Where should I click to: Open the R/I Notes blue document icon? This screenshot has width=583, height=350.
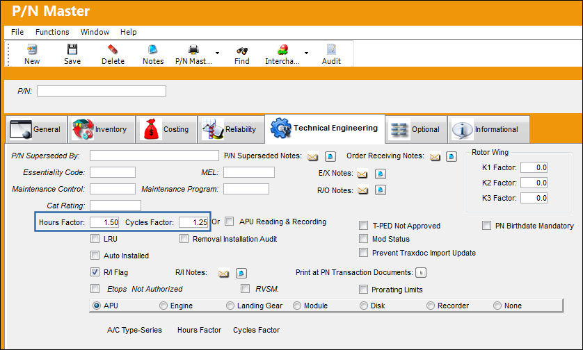click(241, 274)
